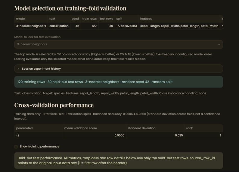The height and width of the screenshot is (172, 239).
Task: Click the 'test rows' column header
Action: pos(106,19)
